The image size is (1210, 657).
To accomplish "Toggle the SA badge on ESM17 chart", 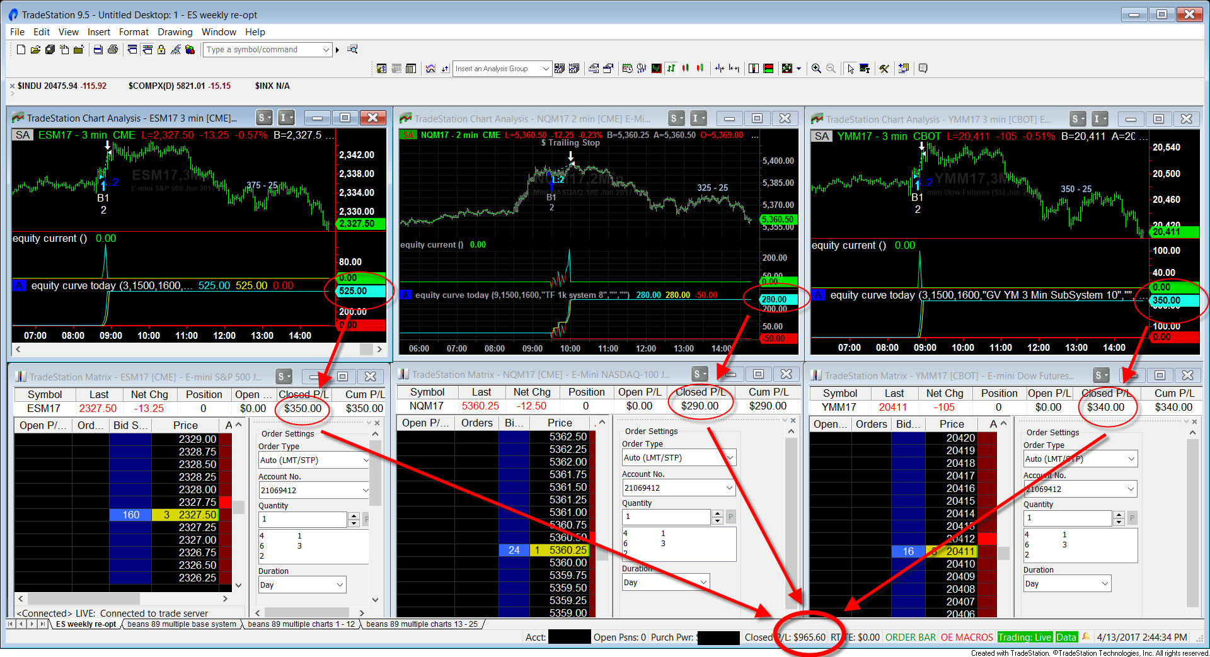I will (23, 135).
